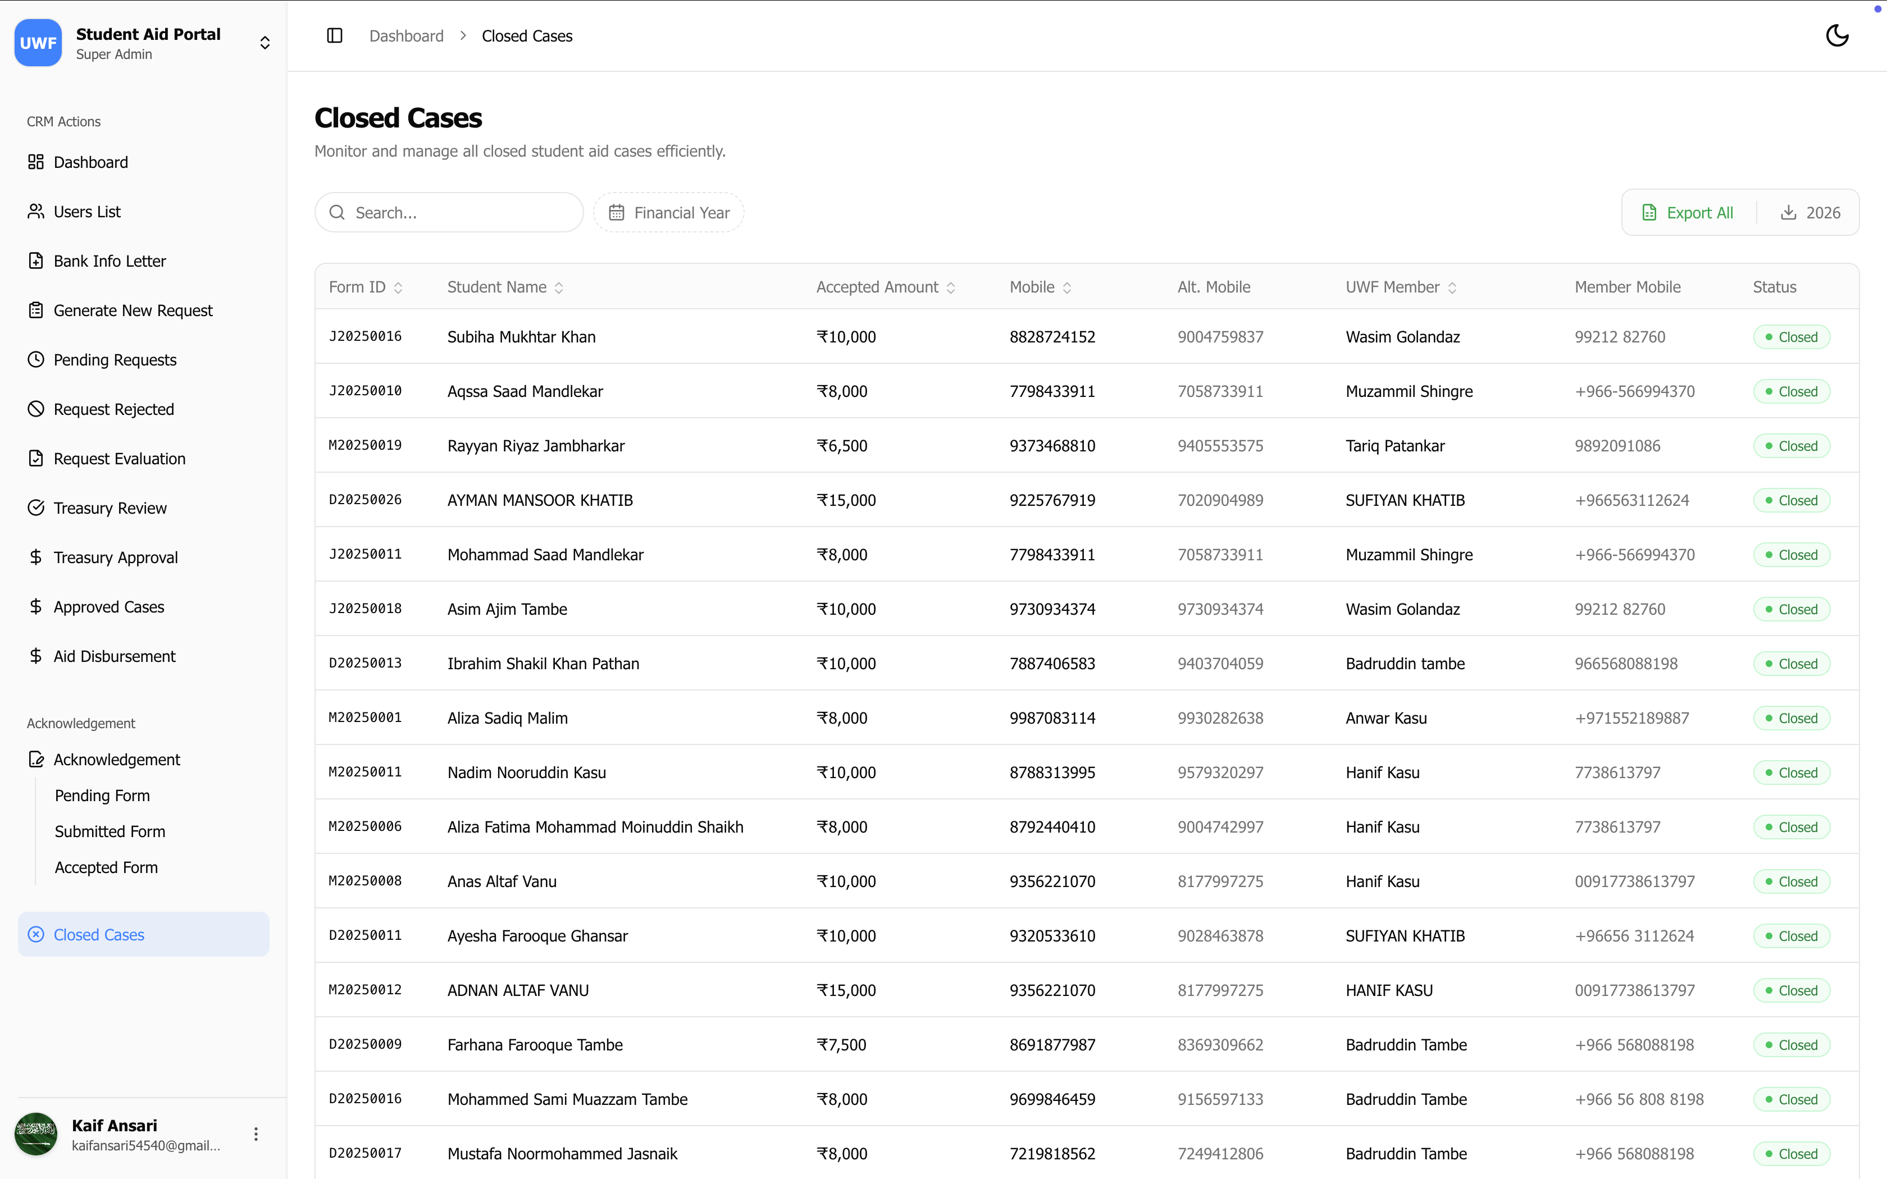
Task: Open the Pending Requests clock item
Action: [x=143, y=359]
